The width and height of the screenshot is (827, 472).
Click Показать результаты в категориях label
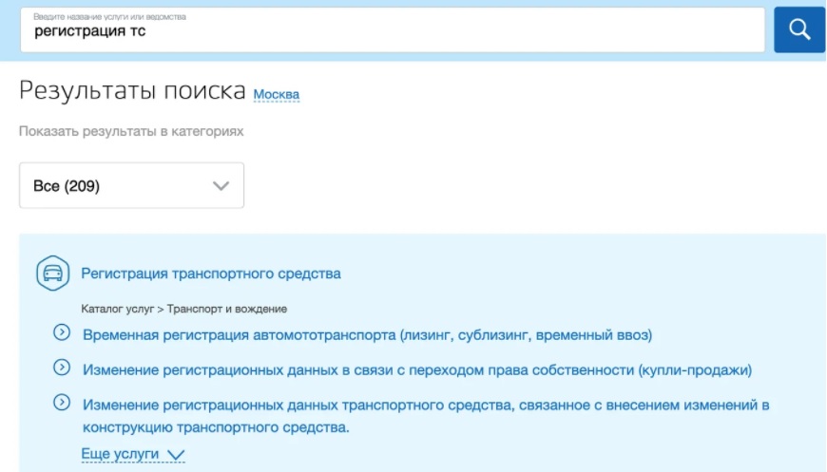click(131, 131)
